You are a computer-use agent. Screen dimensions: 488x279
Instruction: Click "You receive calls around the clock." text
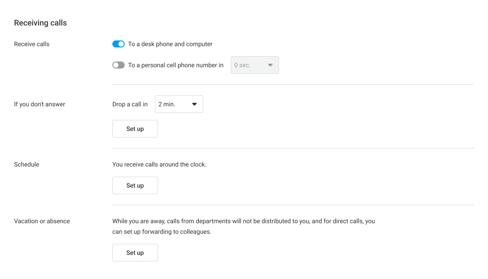pyautogui.click(x=159, y=164)
